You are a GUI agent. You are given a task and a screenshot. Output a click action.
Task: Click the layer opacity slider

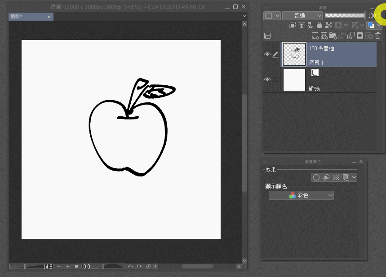[x=344, y=15]
